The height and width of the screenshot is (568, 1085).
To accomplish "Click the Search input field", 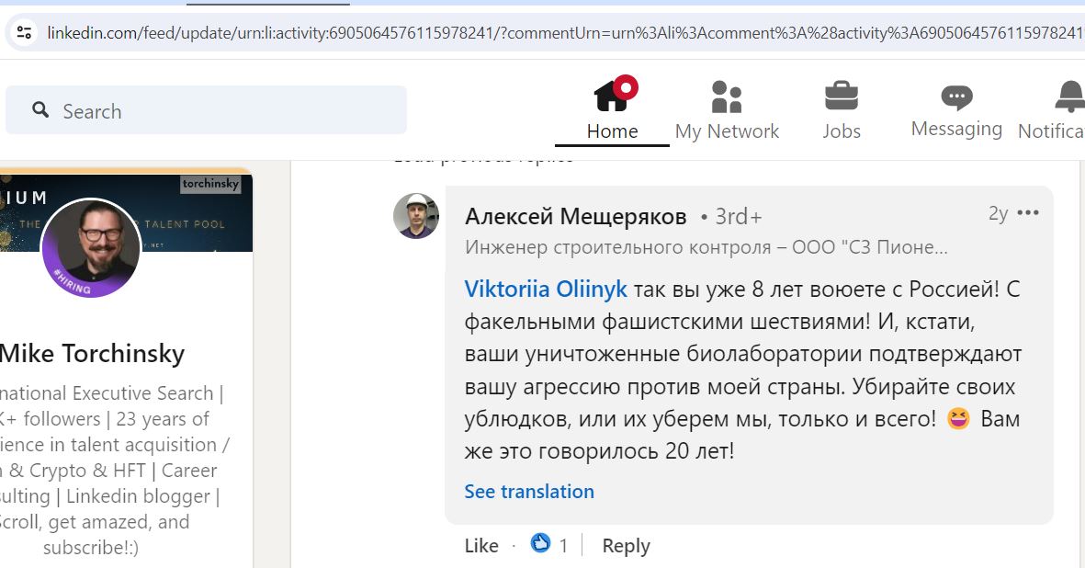I will pyautogui.click(x=206, y=110).
